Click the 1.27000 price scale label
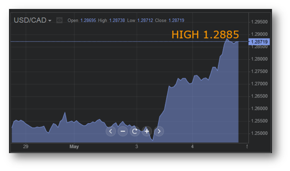The image size is (290, 171). pos(260,84)
